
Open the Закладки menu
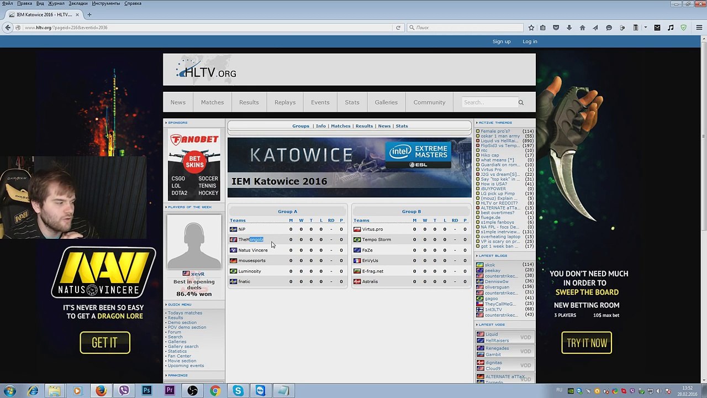(x=78, y=3)
